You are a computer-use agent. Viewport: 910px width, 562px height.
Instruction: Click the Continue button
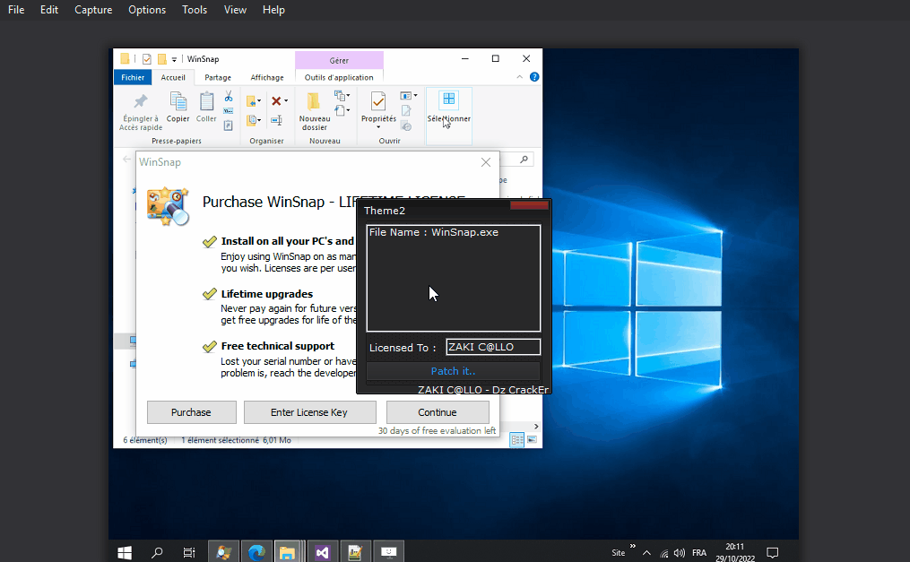(x=438, y=412)
